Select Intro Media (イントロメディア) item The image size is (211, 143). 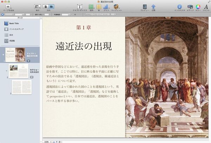point(14,29)
